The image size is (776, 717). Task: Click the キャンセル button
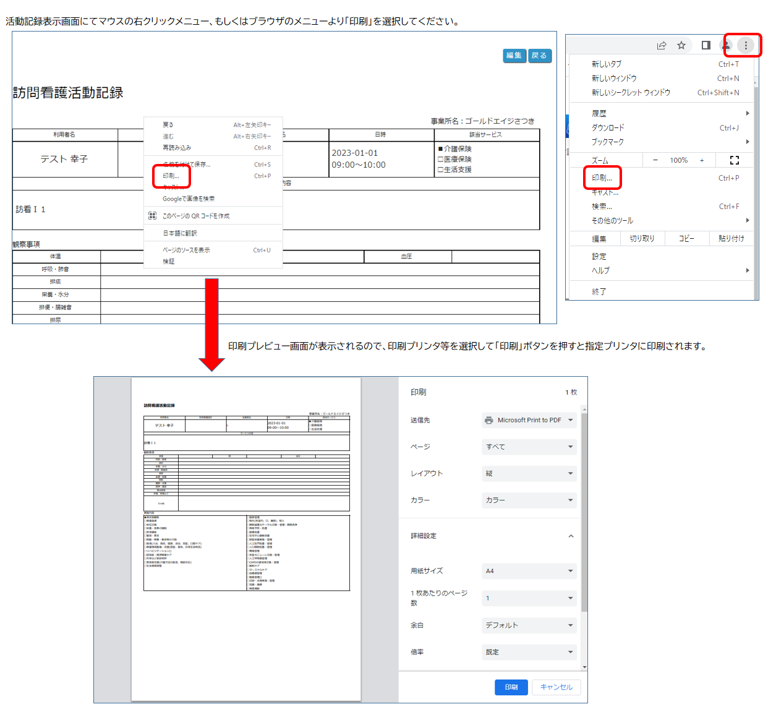coord(556,687)
